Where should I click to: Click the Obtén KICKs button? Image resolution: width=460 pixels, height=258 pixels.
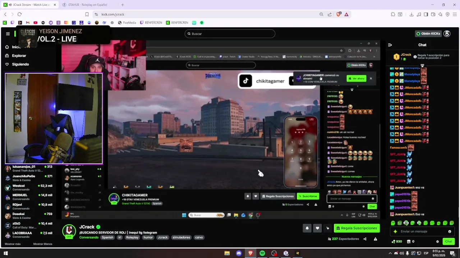428,34
